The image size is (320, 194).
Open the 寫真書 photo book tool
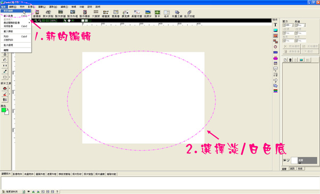coord(116,14)
